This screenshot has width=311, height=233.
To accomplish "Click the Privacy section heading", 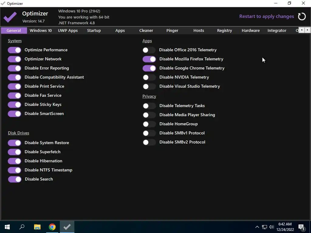I will 149,96.
